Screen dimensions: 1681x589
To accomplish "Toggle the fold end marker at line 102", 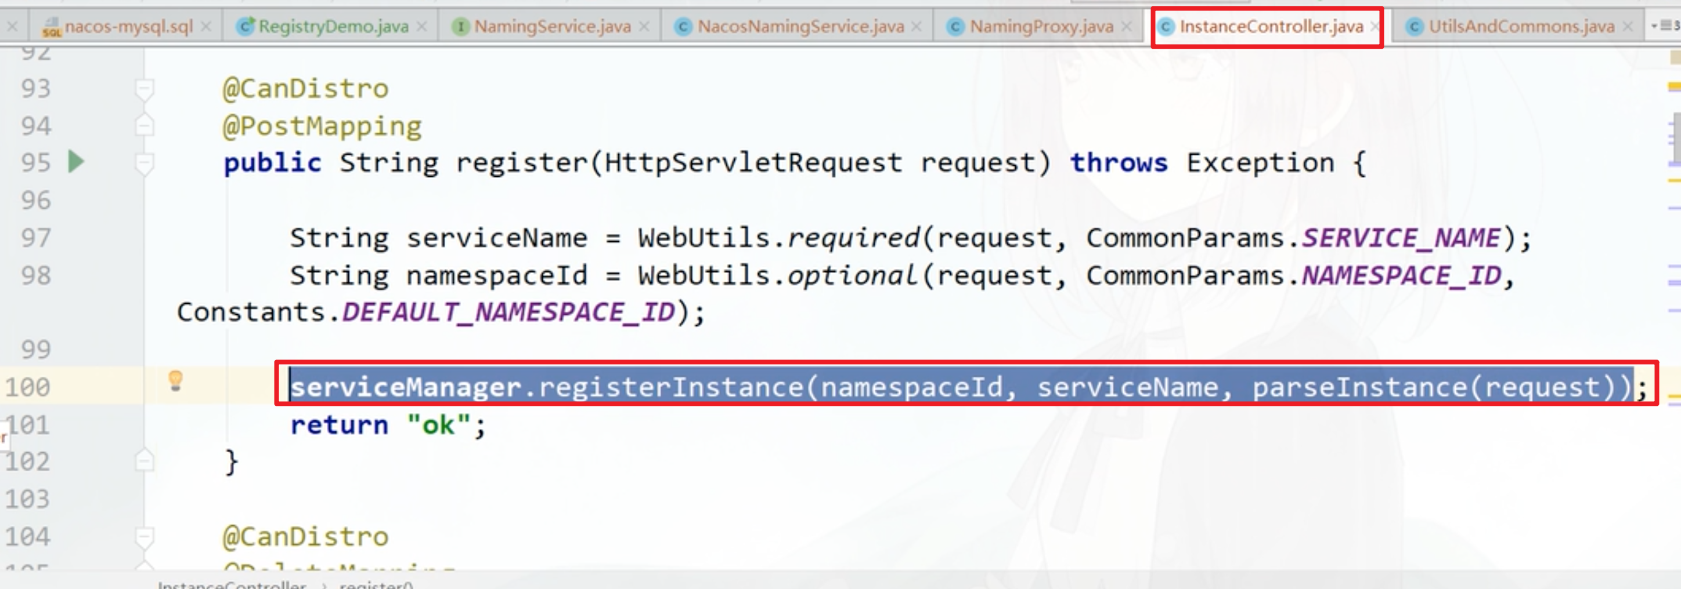I will [x=144, y=461].
